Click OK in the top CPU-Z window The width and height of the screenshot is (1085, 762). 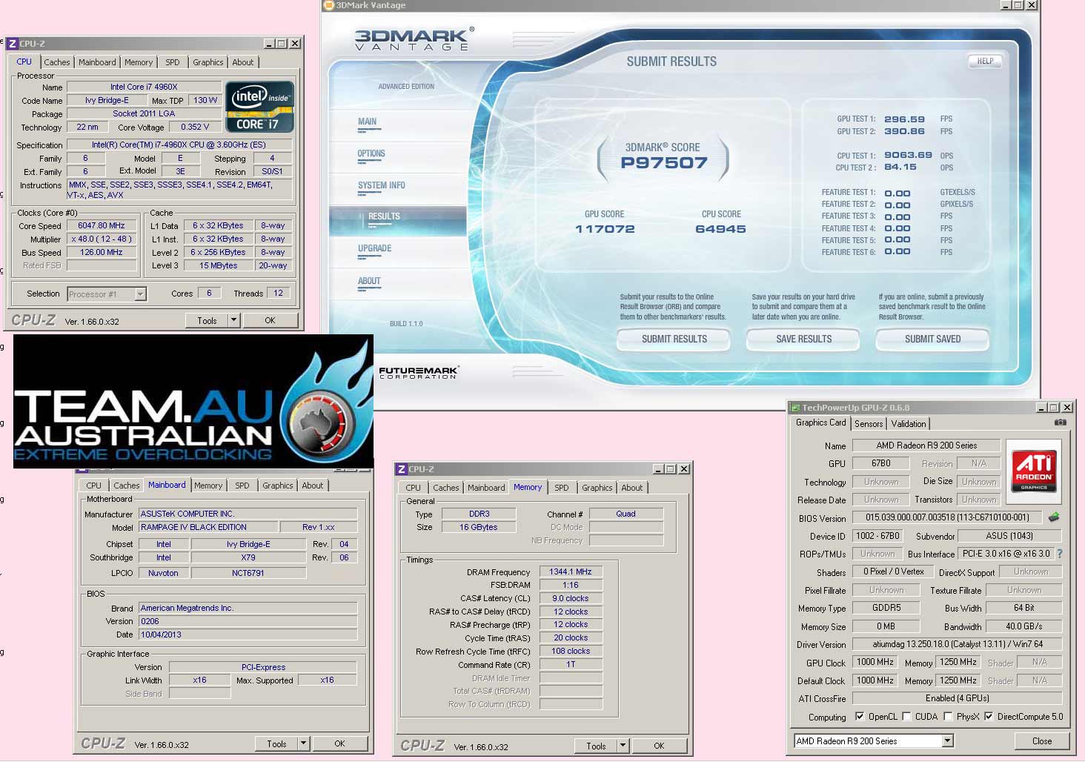point(270,320)
